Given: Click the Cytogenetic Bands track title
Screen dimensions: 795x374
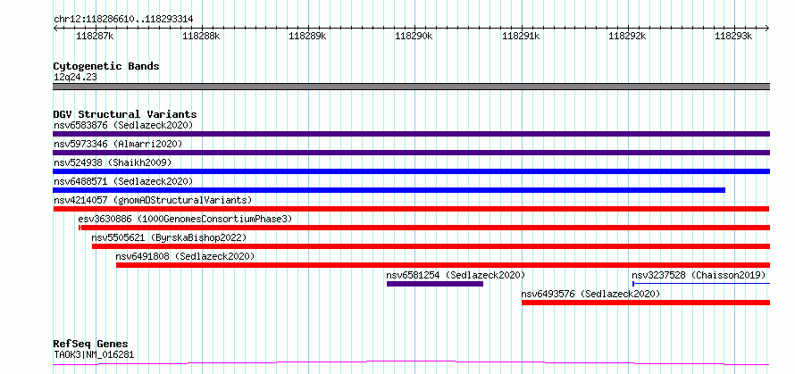Looking at the screenshot, I should (x=106, y=66).
